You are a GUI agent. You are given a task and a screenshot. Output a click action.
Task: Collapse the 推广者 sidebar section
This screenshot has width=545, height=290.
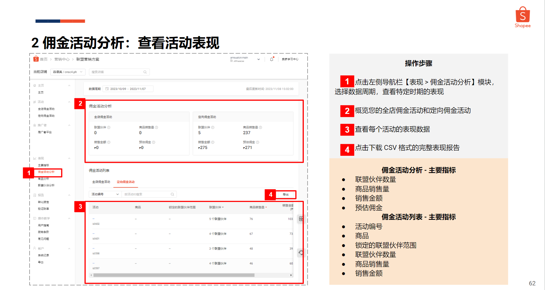69,125
